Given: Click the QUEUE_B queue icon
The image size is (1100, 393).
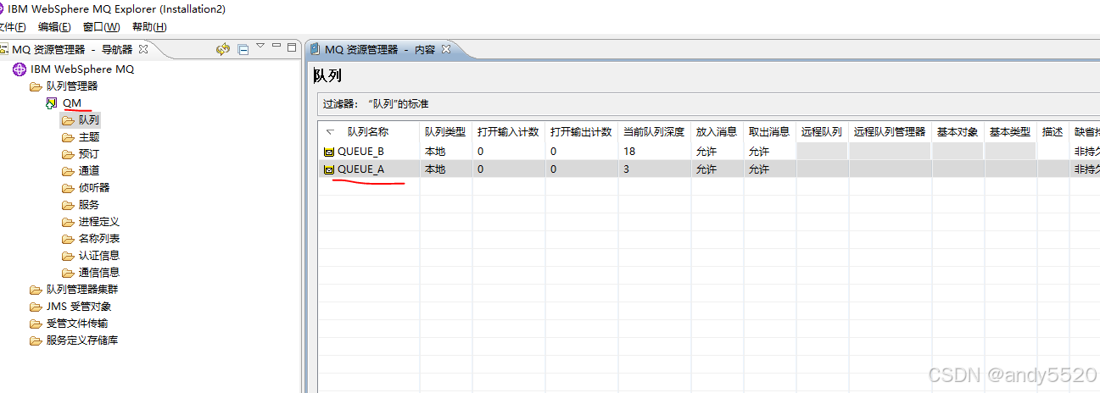Looking at the screenshot, I should [x=328, y=152].
